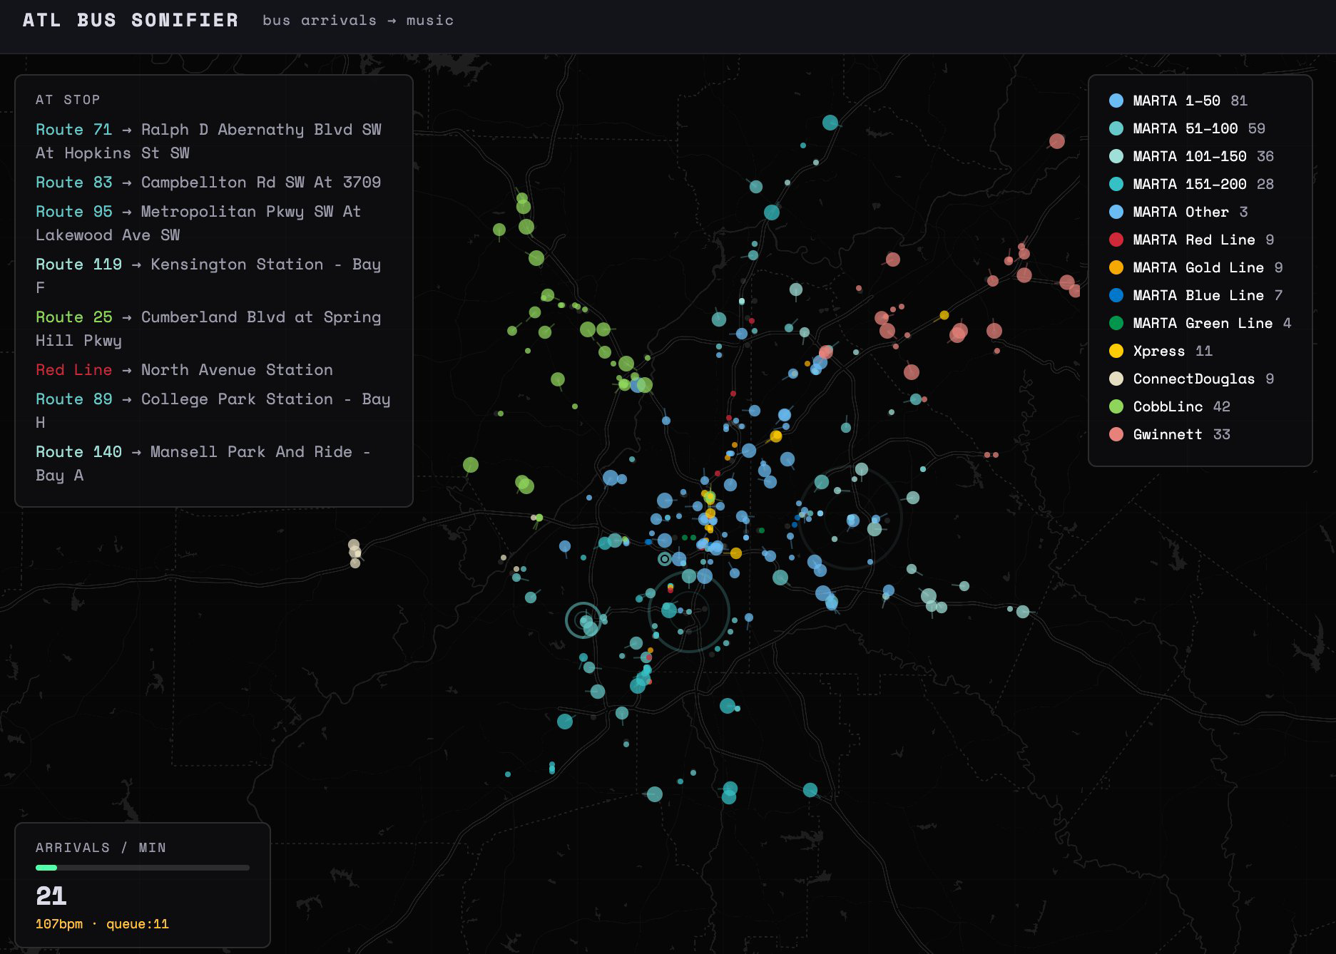
Task: Click 'Mansell Park And Ride' stop name
Action: pyautogui.click(x=251, y=452)
